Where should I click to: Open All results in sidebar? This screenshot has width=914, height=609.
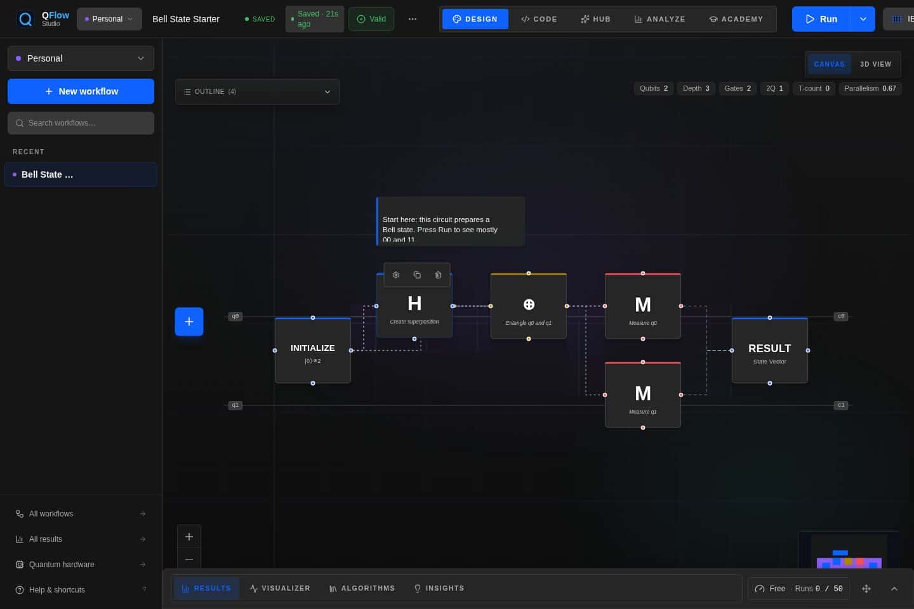[81, 539]
